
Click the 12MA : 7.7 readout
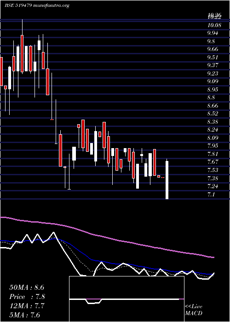pos(27,306)
